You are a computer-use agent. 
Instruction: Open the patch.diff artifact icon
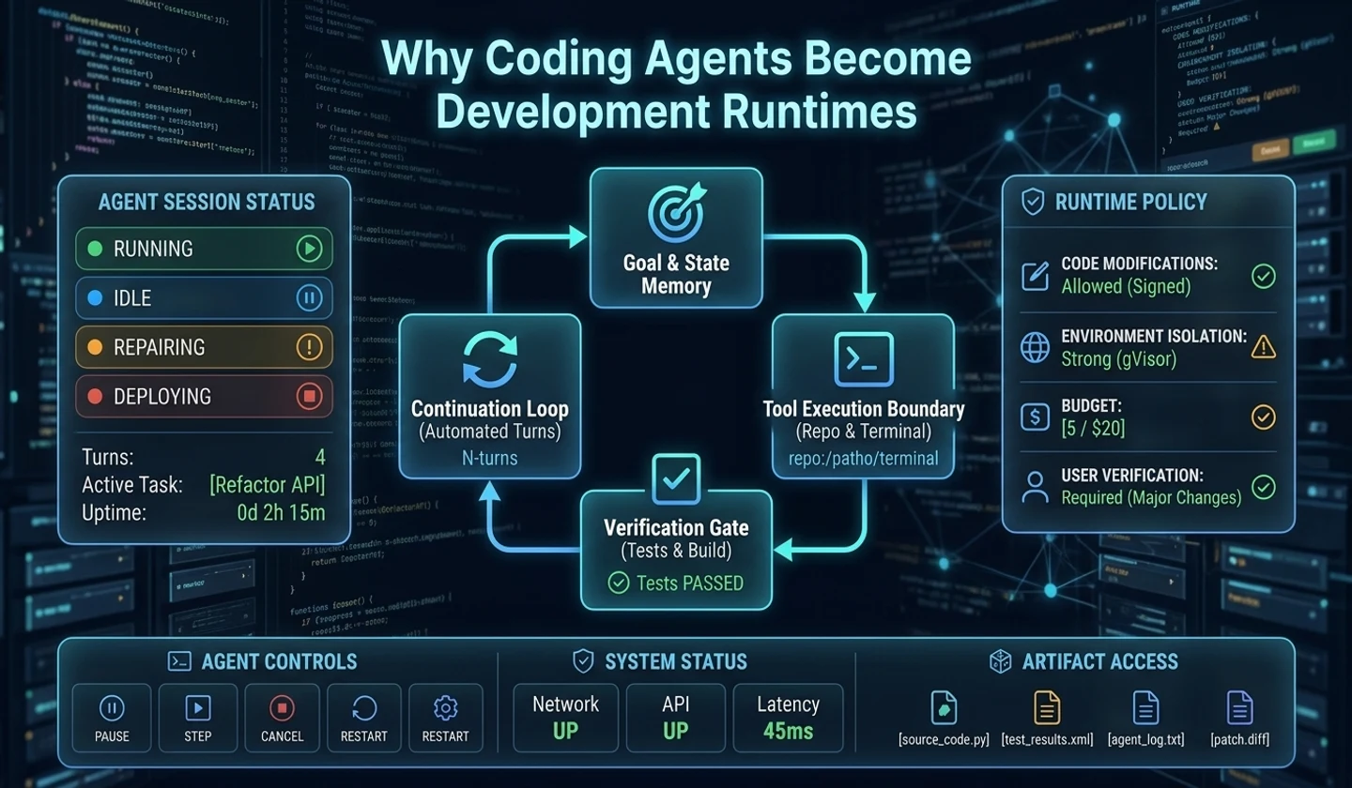(x=1239, y=707)
